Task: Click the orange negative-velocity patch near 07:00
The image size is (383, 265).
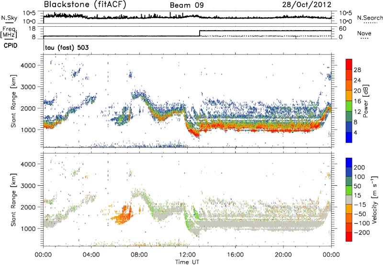Action: 124,215
